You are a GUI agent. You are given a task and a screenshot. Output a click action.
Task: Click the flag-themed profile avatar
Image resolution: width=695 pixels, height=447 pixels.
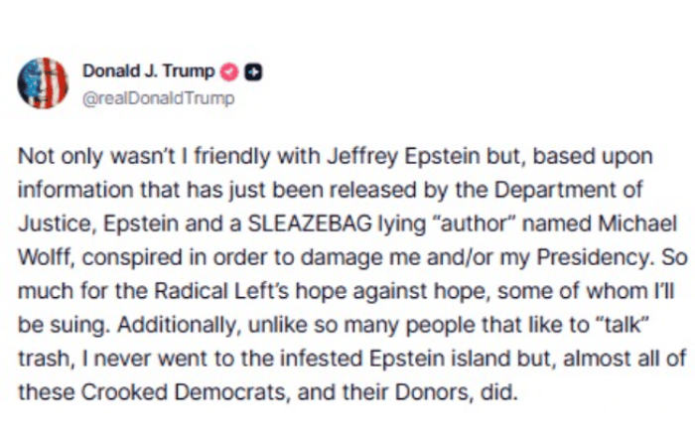(42, 82)
